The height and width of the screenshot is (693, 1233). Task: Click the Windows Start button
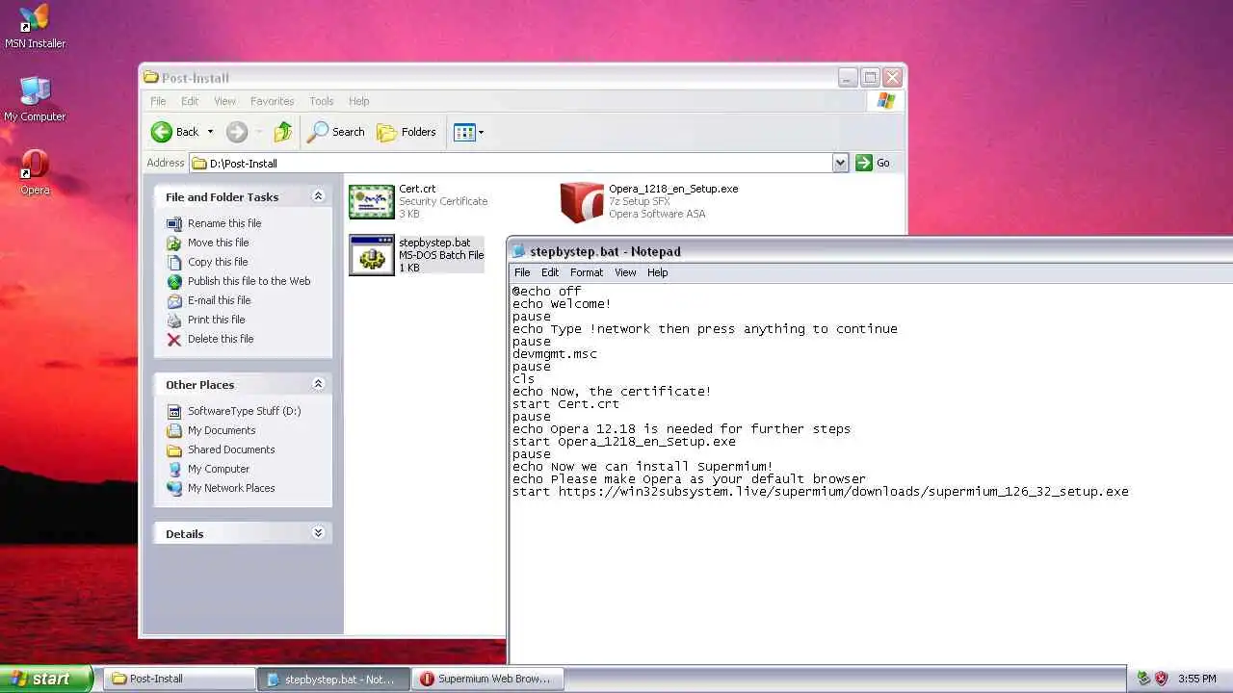point(46,679)
